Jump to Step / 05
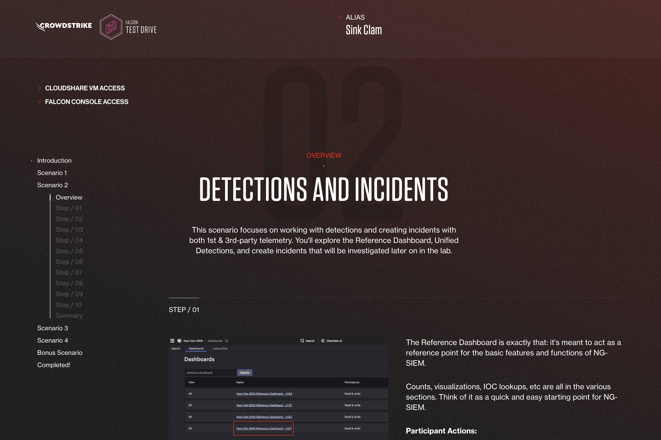661x440 pixels. [x=69, y=251]
